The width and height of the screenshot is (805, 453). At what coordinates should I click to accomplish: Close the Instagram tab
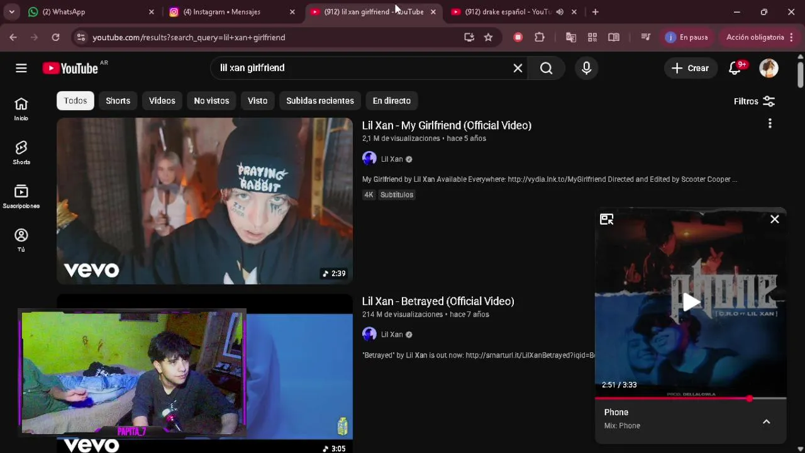coord(292,11)
